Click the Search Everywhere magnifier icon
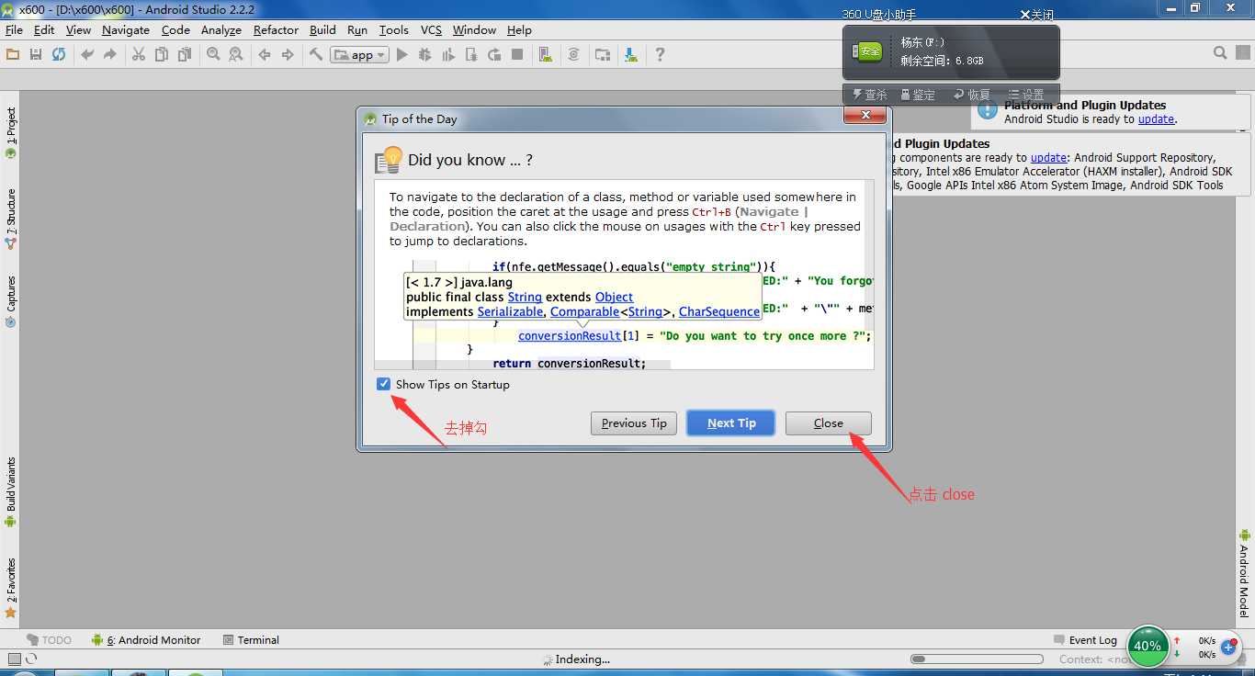This screenshot has width=1255, height=676. [x=1220, y=53]
